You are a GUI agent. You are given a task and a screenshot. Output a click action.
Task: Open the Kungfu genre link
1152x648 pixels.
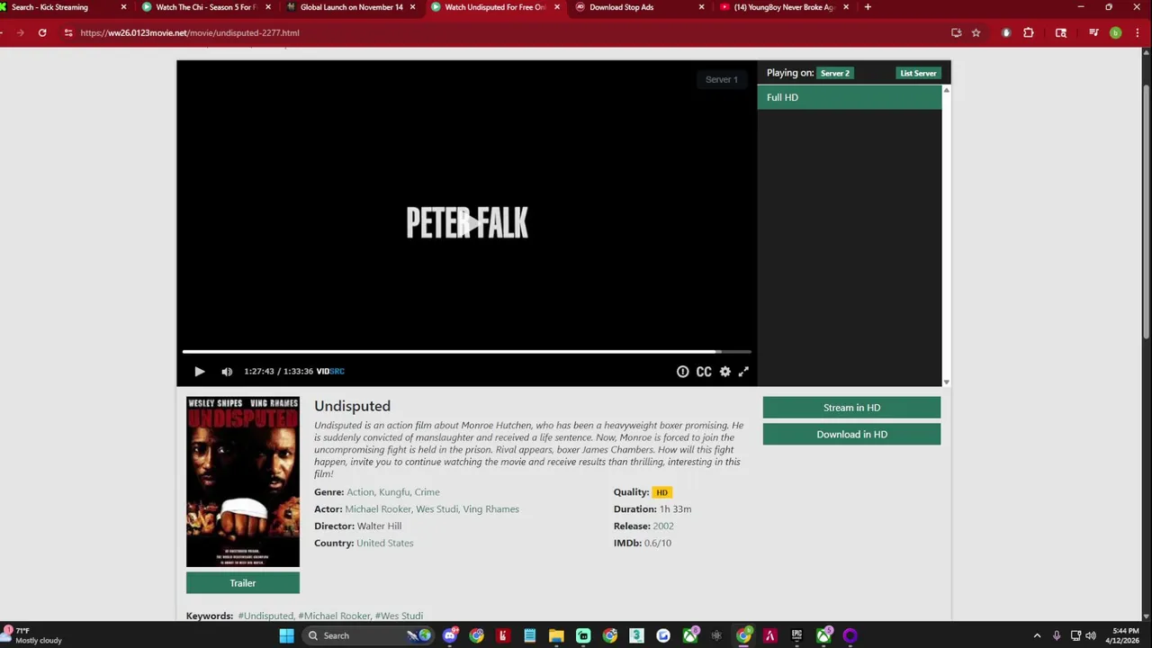tap(394, 492)
